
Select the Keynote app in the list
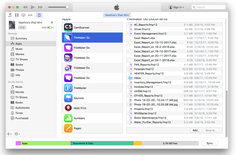click(x=68, y=98)
